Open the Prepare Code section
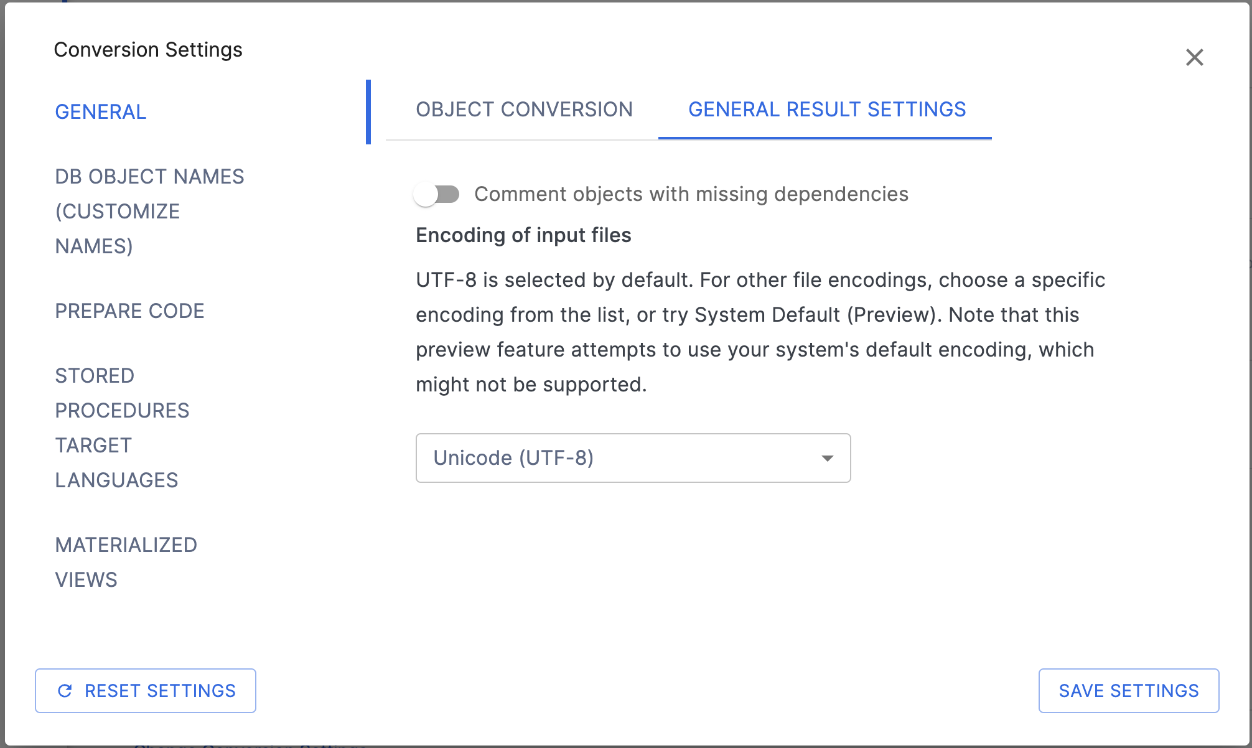 coord(129,311)
